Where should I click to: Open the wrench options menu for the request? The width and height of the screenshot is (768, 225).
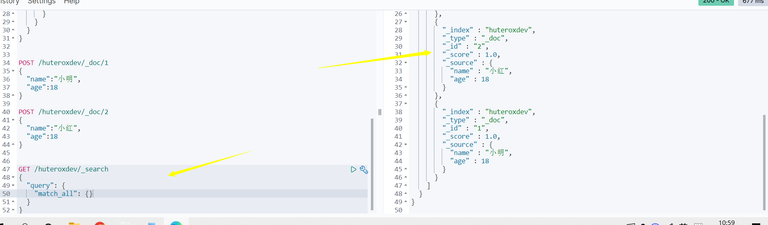click(364, 169)
